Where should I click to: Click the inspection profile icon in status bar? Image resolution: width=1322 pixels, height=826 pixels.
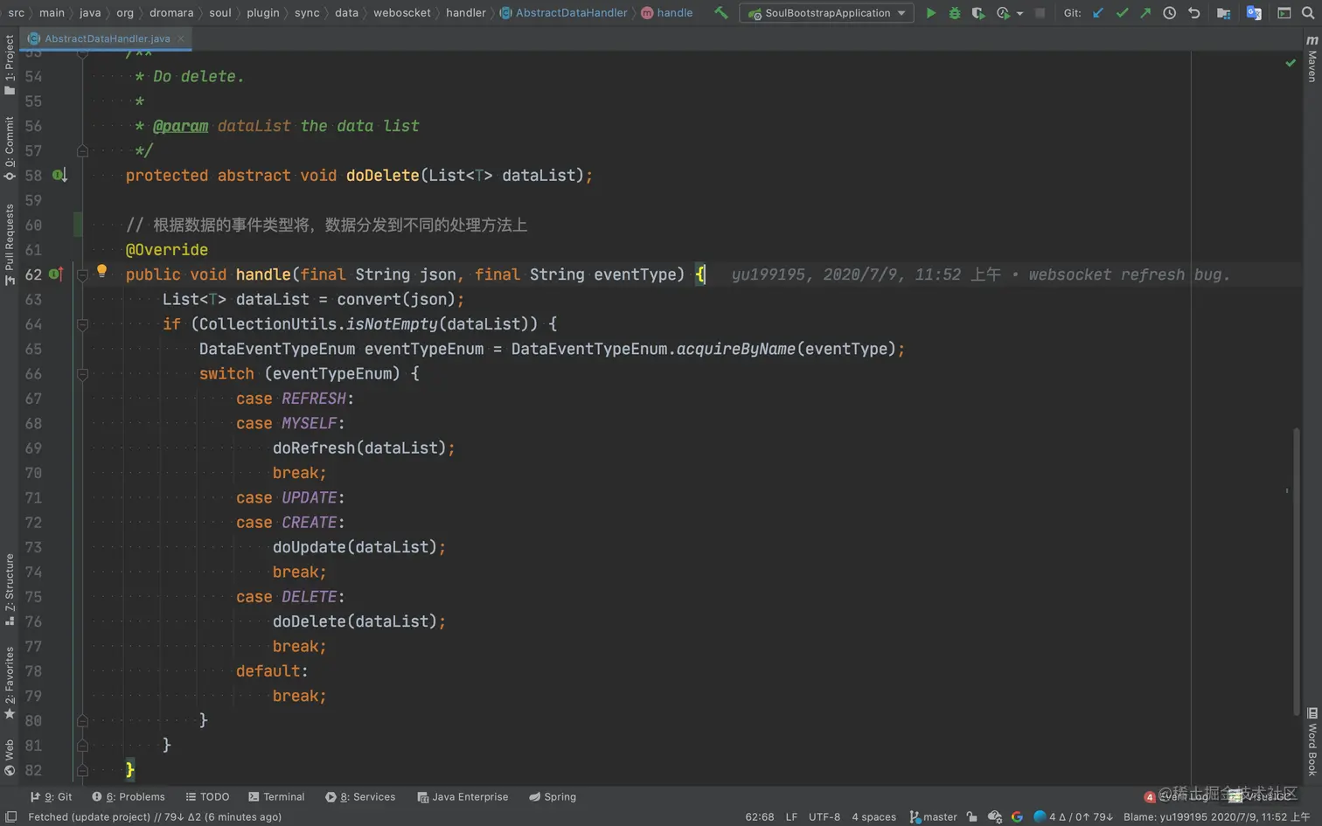coord(995,817)
